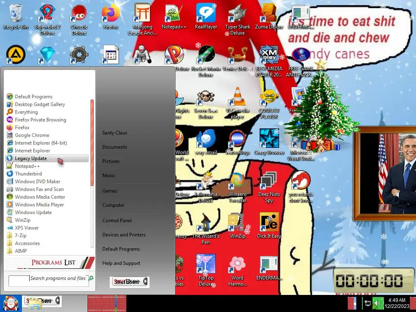Focus the Search programs and files box
The width and height of the screenshot is (416, 312).
(49, 281)
